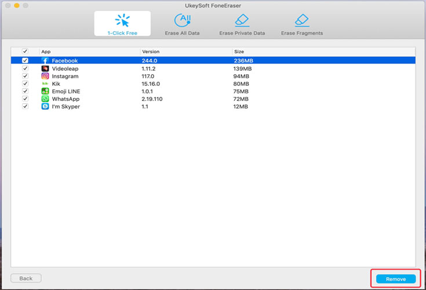Uncheck the Videoleap checkbox
426x290 pixels.
click(x=25, y=68)
